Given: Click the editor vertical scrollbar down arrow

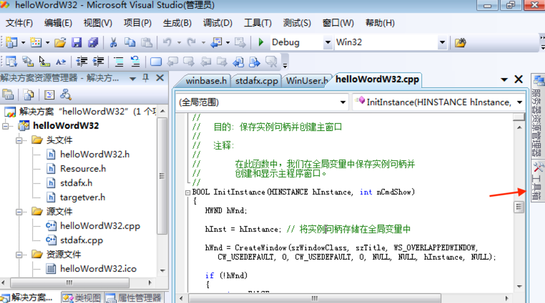Looking at the screenshot, I should point(519,287).
